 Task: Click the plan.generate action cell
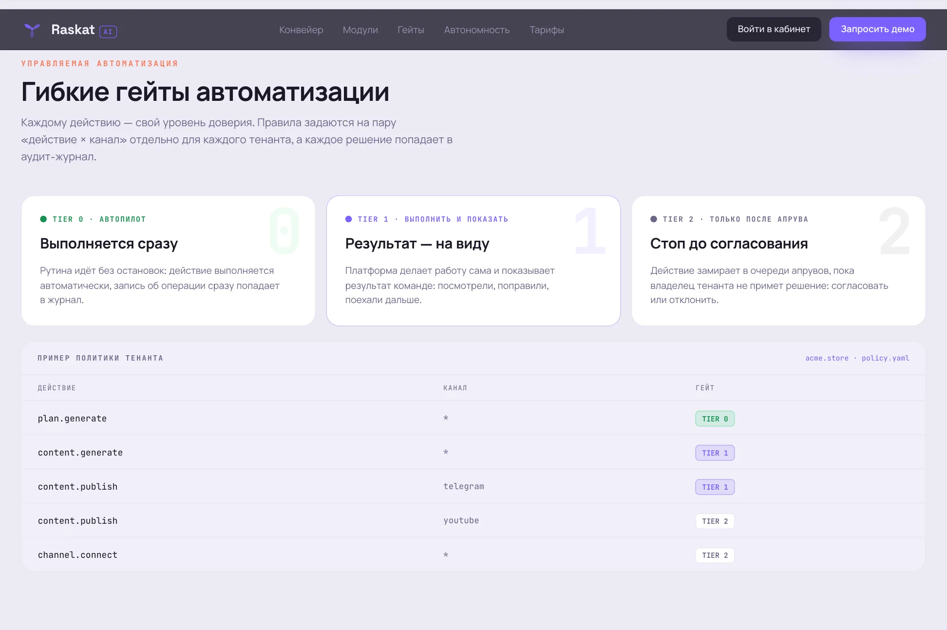click(72, 419)
